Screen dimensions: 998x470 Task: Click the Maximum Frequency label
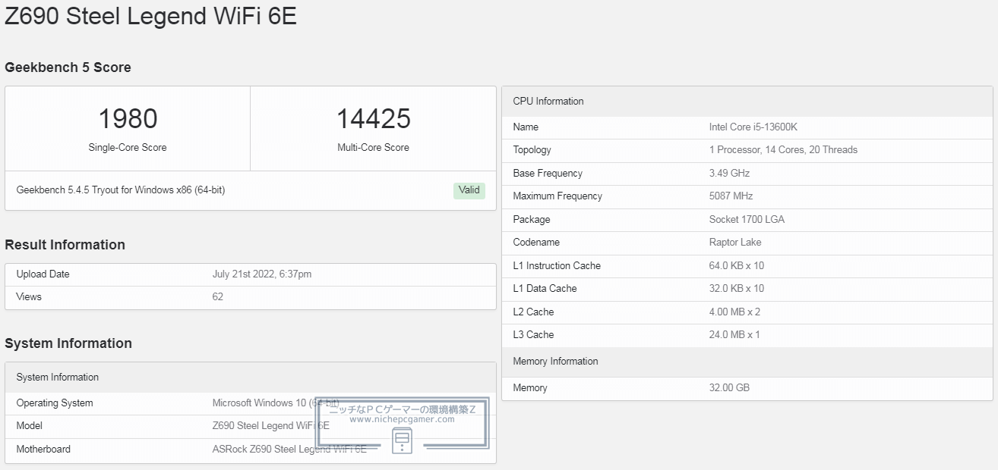pos(557,196)
